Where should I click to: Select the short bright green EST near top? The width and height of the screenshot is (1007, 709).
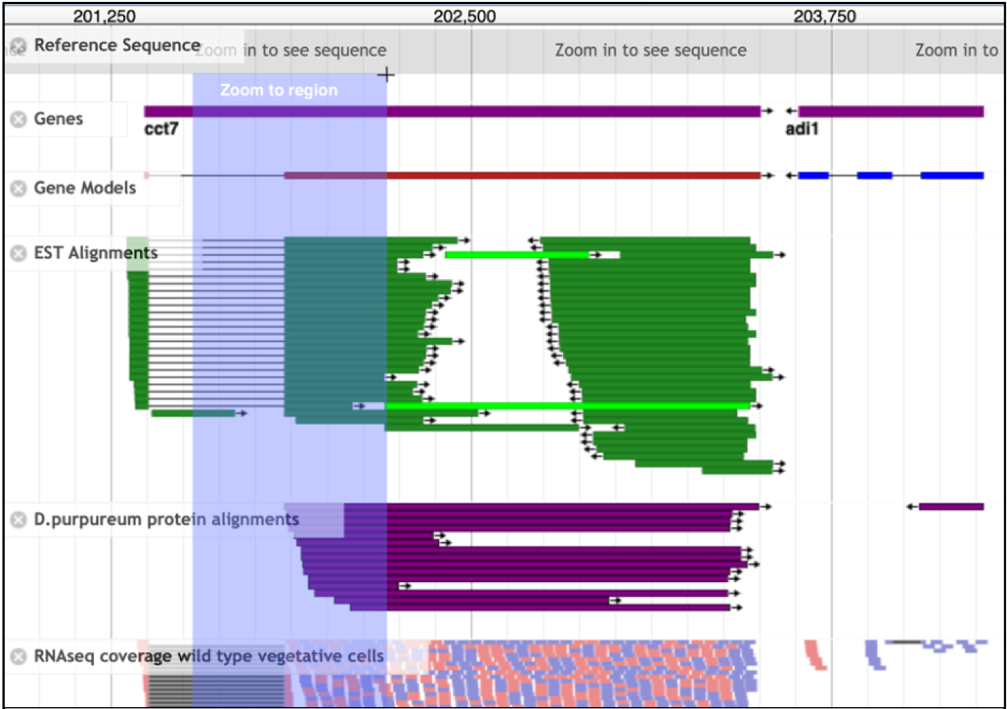coord(517,254)
